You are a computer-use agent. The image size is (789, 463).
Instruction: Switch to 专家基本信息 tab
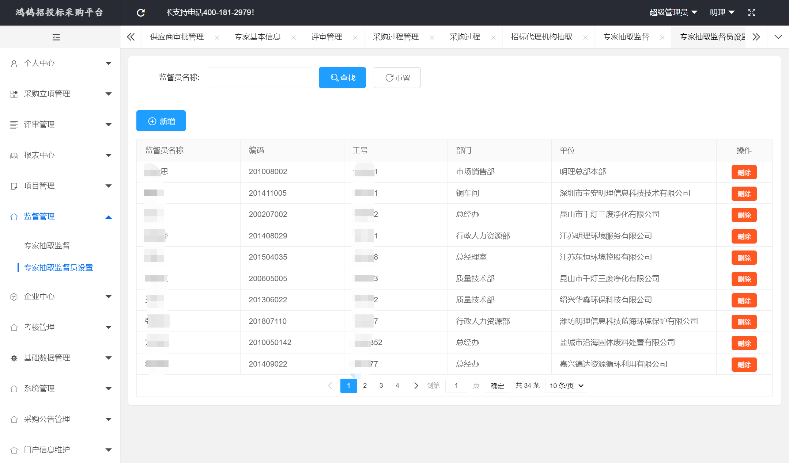257,37
